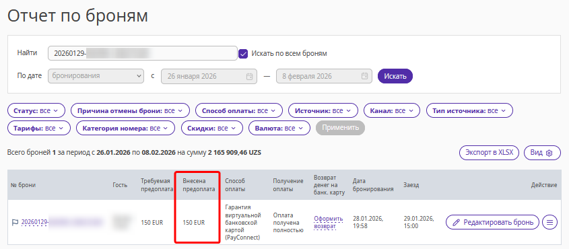Click the Оплата получена полностью cell

click(x=288, y=223)
